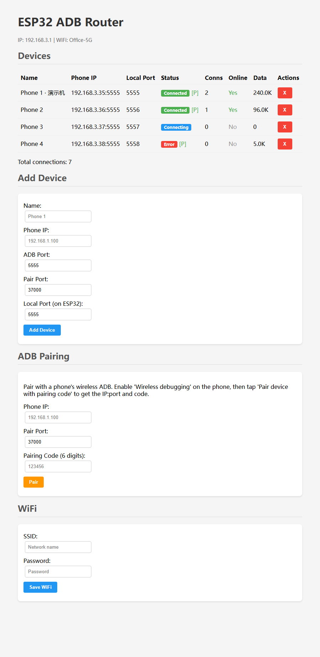
Task: Click the IP and WiFi Office-5G info line
Action: coord(55,40)
